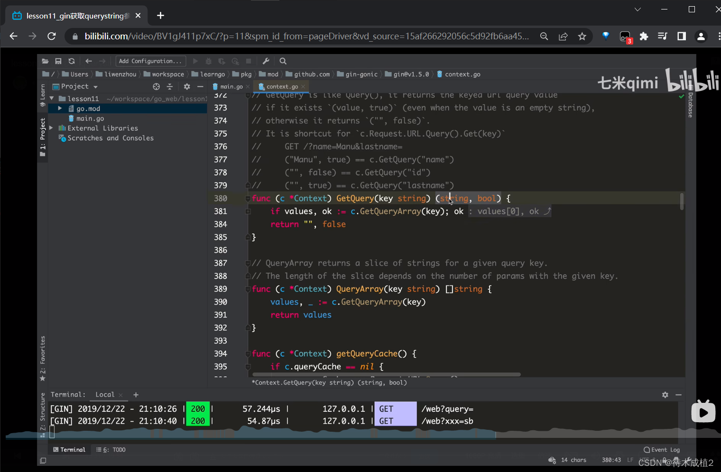Viewport: 721px width, 472px height.
Task: Click the editor horizontal scrollbar
Action: [x=386, y=374]
